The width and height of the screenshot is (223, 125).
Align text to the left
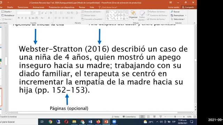pyautogui.click(x=56, y=18)
